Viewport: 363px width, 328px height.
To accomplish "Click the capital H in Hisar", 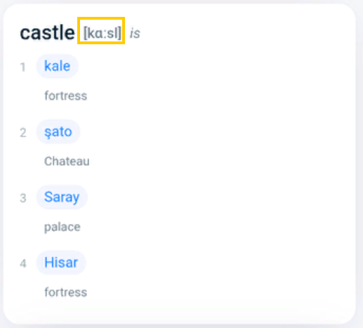I will (49, 262).
